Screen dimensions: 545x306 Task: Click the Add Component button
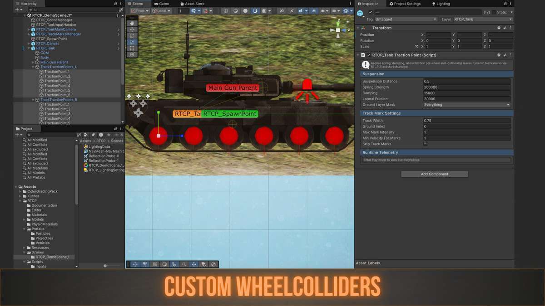coord(434,174)
